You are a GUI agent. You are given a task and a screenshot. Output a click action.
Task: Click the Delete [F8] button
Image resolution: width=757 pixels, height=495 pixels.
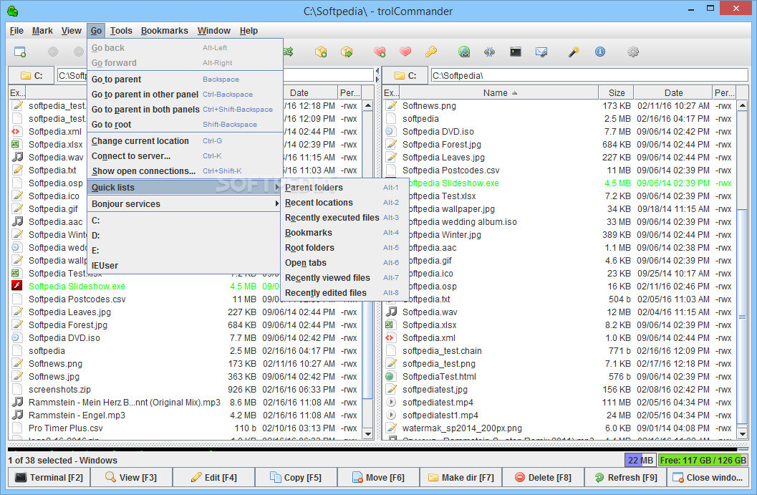[543, 478]
